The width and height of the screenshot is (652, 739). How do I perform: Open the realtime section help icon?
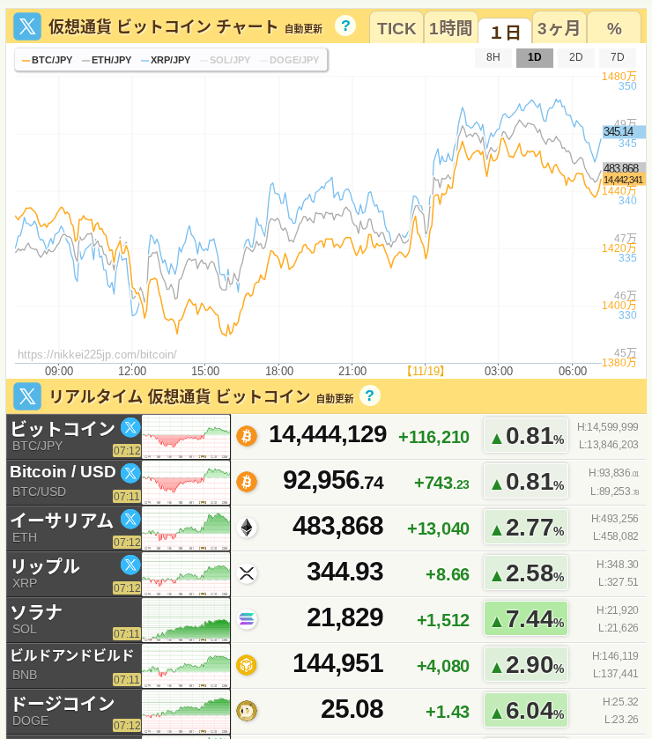point(369,395)
